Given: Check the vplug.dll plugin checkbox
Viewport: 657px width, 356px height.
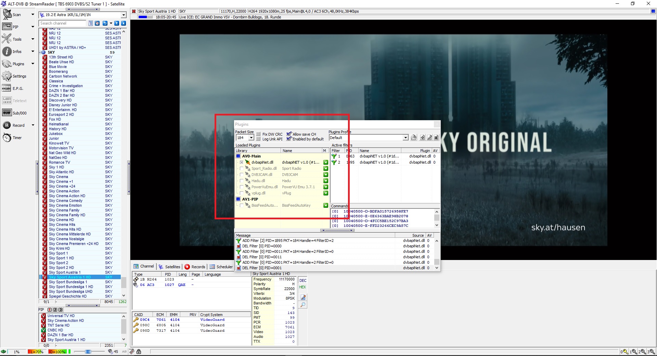Looking at the screenshot, I should (242, 193).
